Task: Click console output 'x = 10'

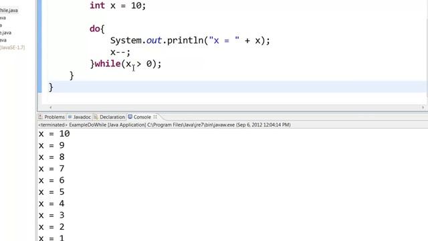Action: click(x=54, y=134)
